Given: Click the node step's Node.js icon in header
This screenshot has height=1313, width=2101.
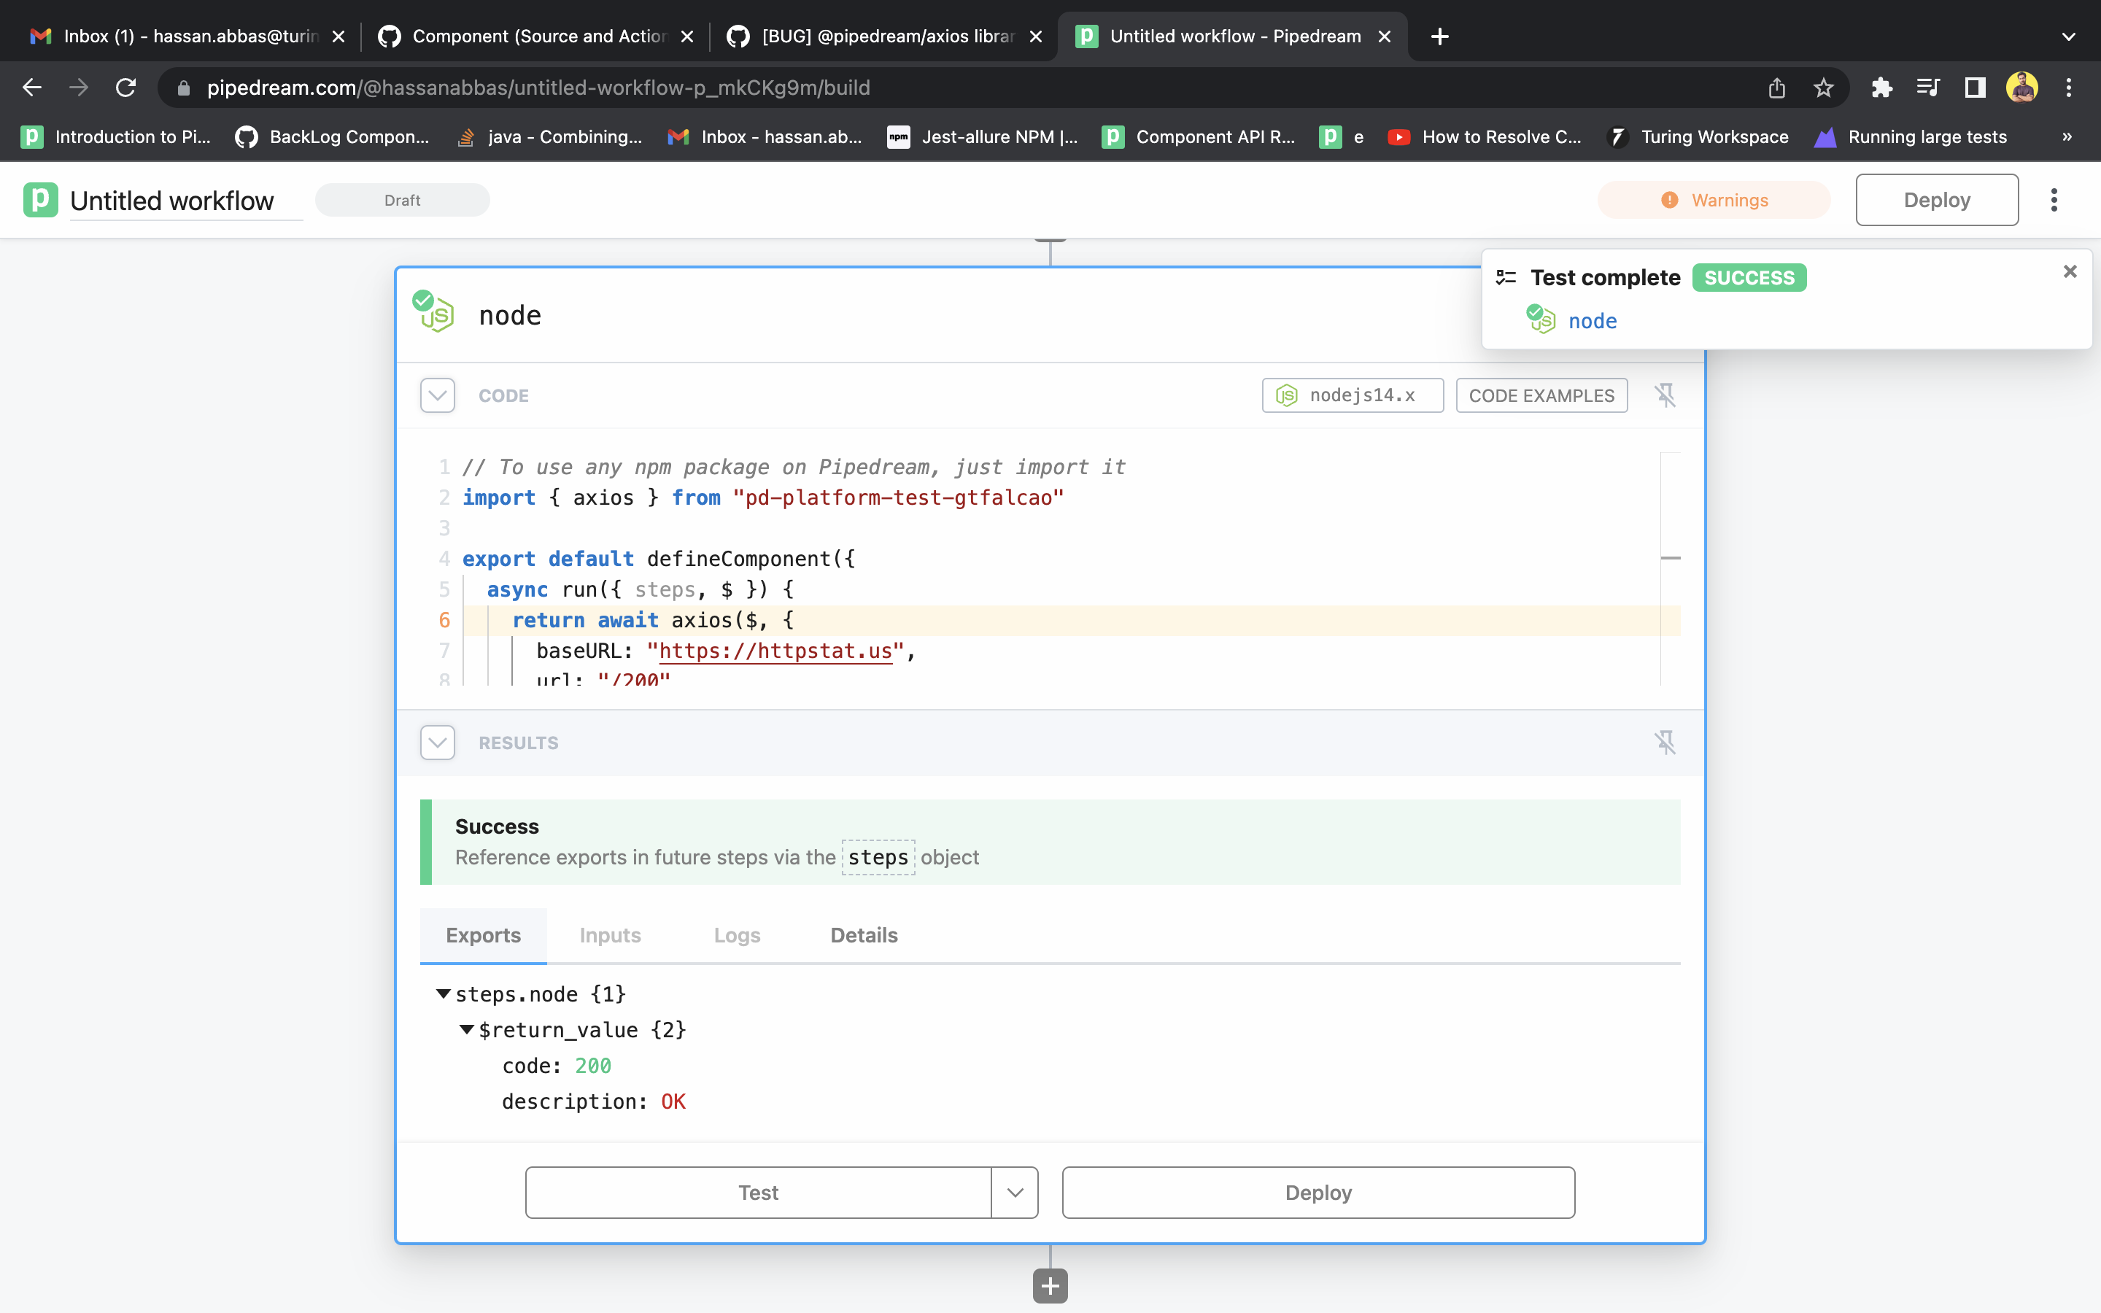Looking at the screenshot, I should point(434,313).
